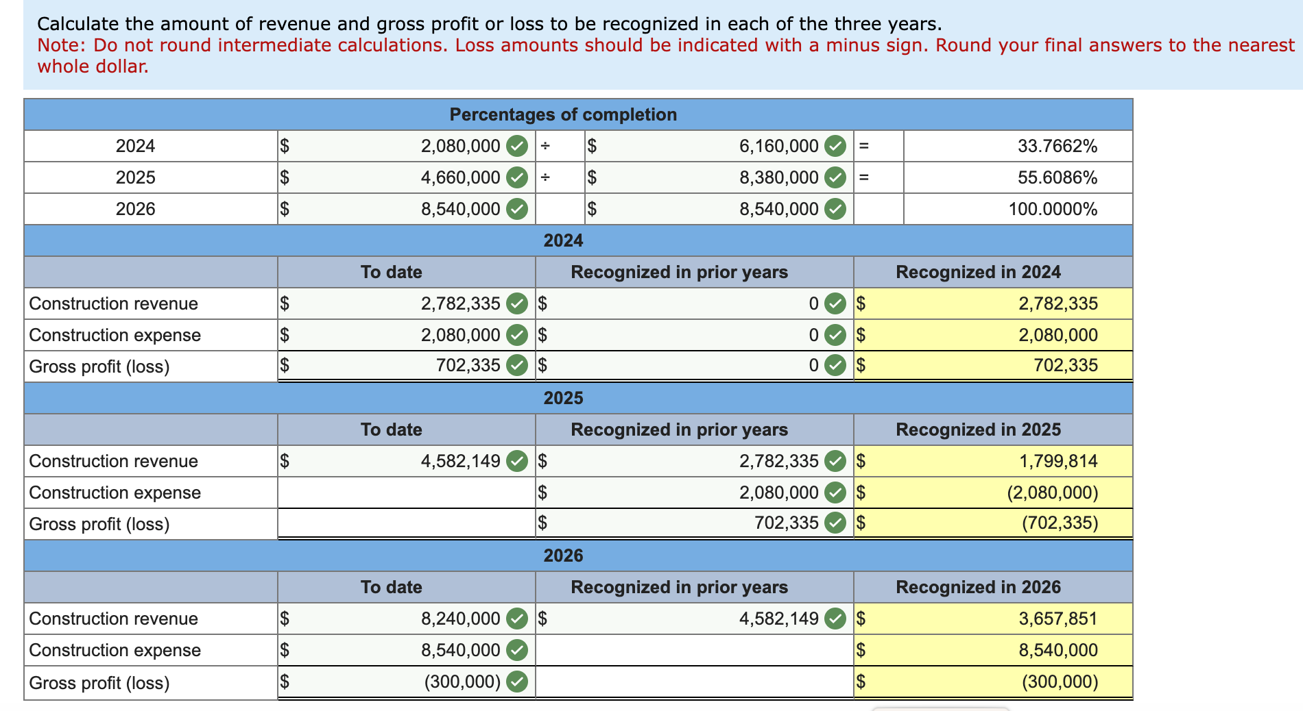Click the 2025 prior-years expense field 2,080,000

click(694, 492)
